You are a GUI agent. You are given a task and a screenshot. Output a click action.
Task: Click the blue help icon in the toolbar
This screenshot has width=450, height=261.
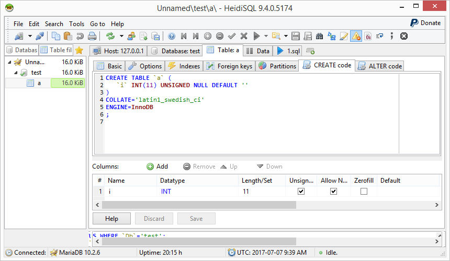click(x=171, y=36)
